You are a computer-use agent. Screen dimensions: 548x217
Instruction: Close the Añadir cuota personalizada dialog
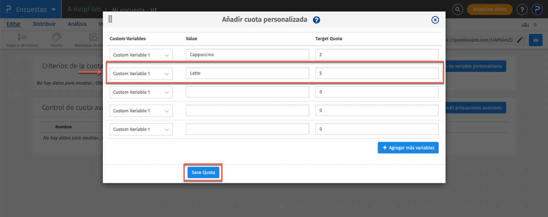(x=435, y=20)
